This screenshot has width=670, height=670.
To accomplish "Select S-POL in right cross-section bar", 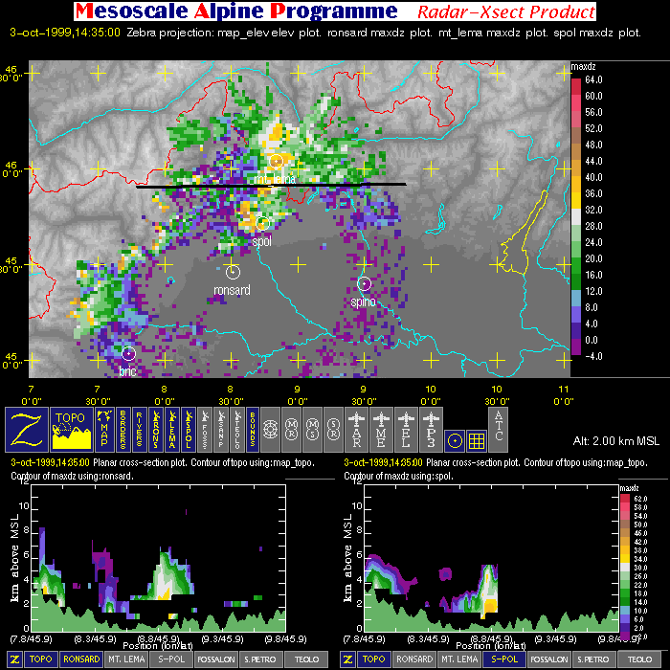I will tap(503, 659).
